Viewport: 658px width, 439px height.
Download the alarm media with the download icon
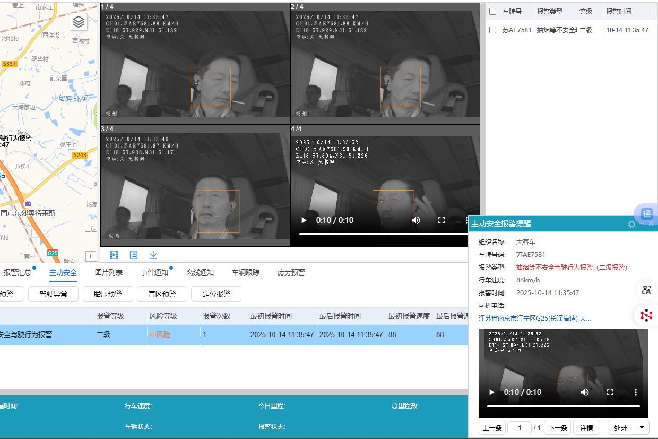coord(153,255)
